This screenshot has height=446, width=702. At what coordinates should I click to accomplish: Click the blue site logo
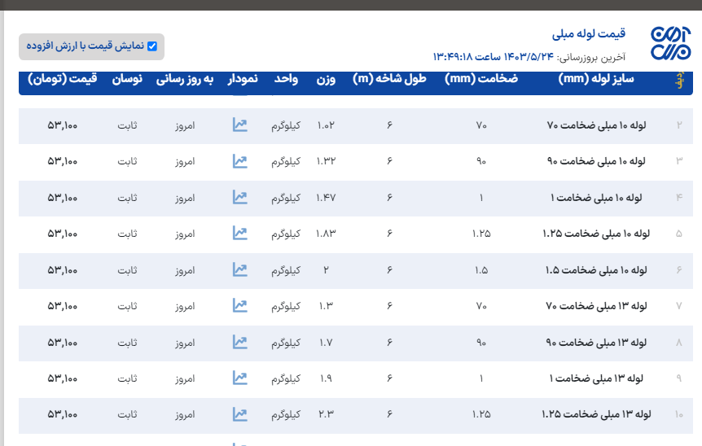click(x=669, y=44)
